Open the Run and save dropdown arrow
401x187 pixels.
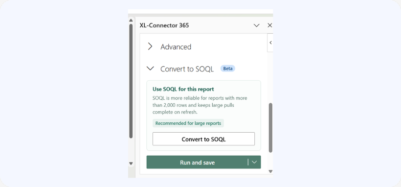pos(254,163)
